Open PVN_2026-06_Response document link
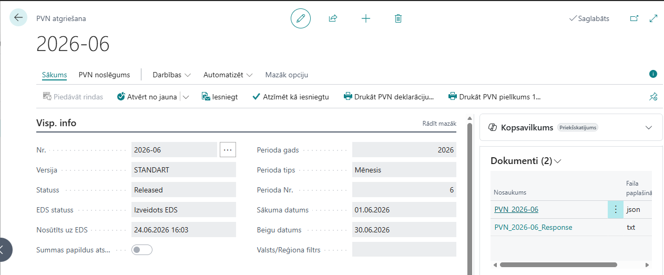The width and height of the screenshot is (664, 275). (533, 227)
